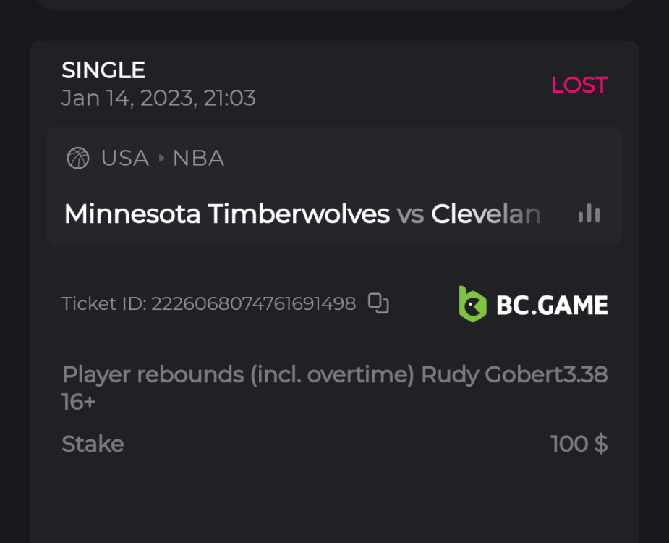This screenshot has height=543, width=669.
Task: Select Minnesota Timberwolves team name
Action: [226, 214]
